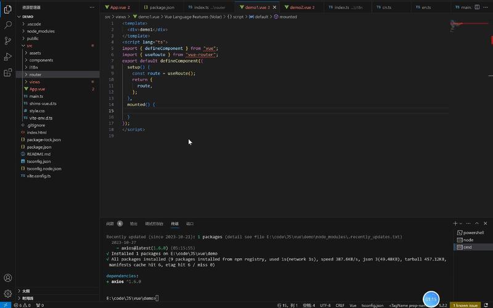Open Explorer panel more actions ellipsis
The image size is (493, 308).
[x=92, y=7]
